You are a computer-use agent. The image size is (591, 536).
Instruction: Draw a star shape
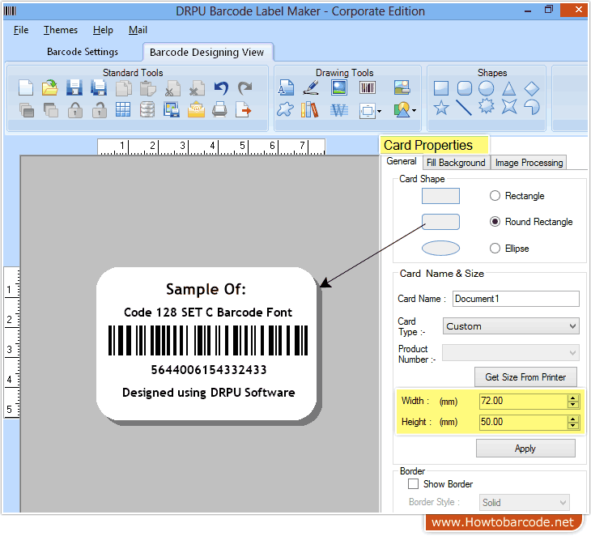pyautogui.click(x=441, y=108)
